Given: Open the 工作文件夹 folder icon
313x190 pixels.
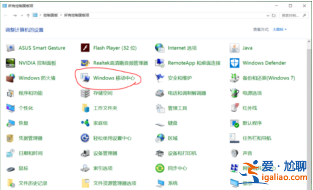Looking at the screenshot, I should (x=86, y=108).
